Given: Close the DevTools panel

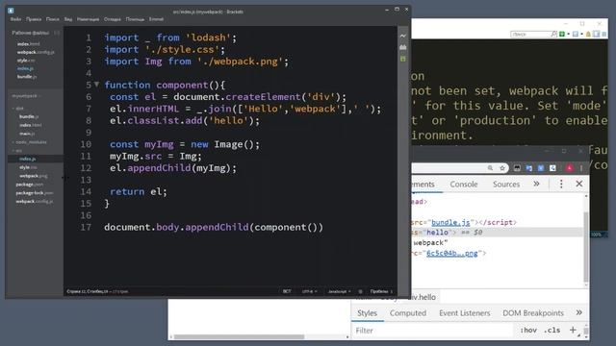Looking at the screenshot, I should [579, 184].
